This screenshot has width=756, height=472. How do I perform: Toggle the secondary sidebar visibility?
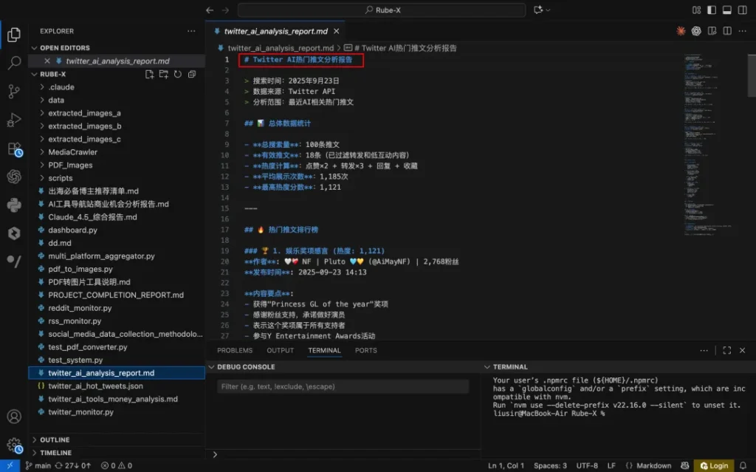tap(741, 10)
